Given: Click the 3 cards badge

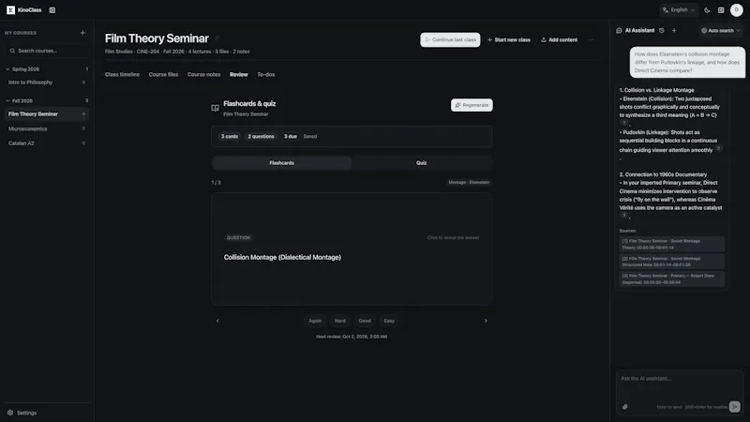Looking at the screenshot, I should click(x=230, y=136).
